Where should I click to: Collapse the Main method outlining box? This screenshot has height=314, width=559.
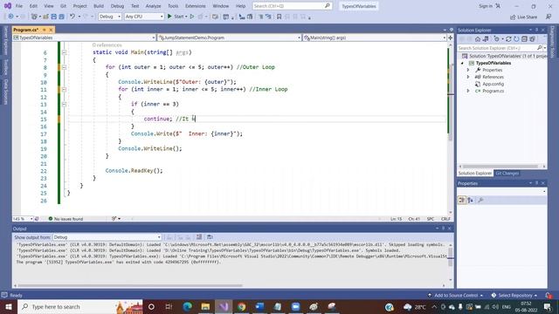click(64, 52)
